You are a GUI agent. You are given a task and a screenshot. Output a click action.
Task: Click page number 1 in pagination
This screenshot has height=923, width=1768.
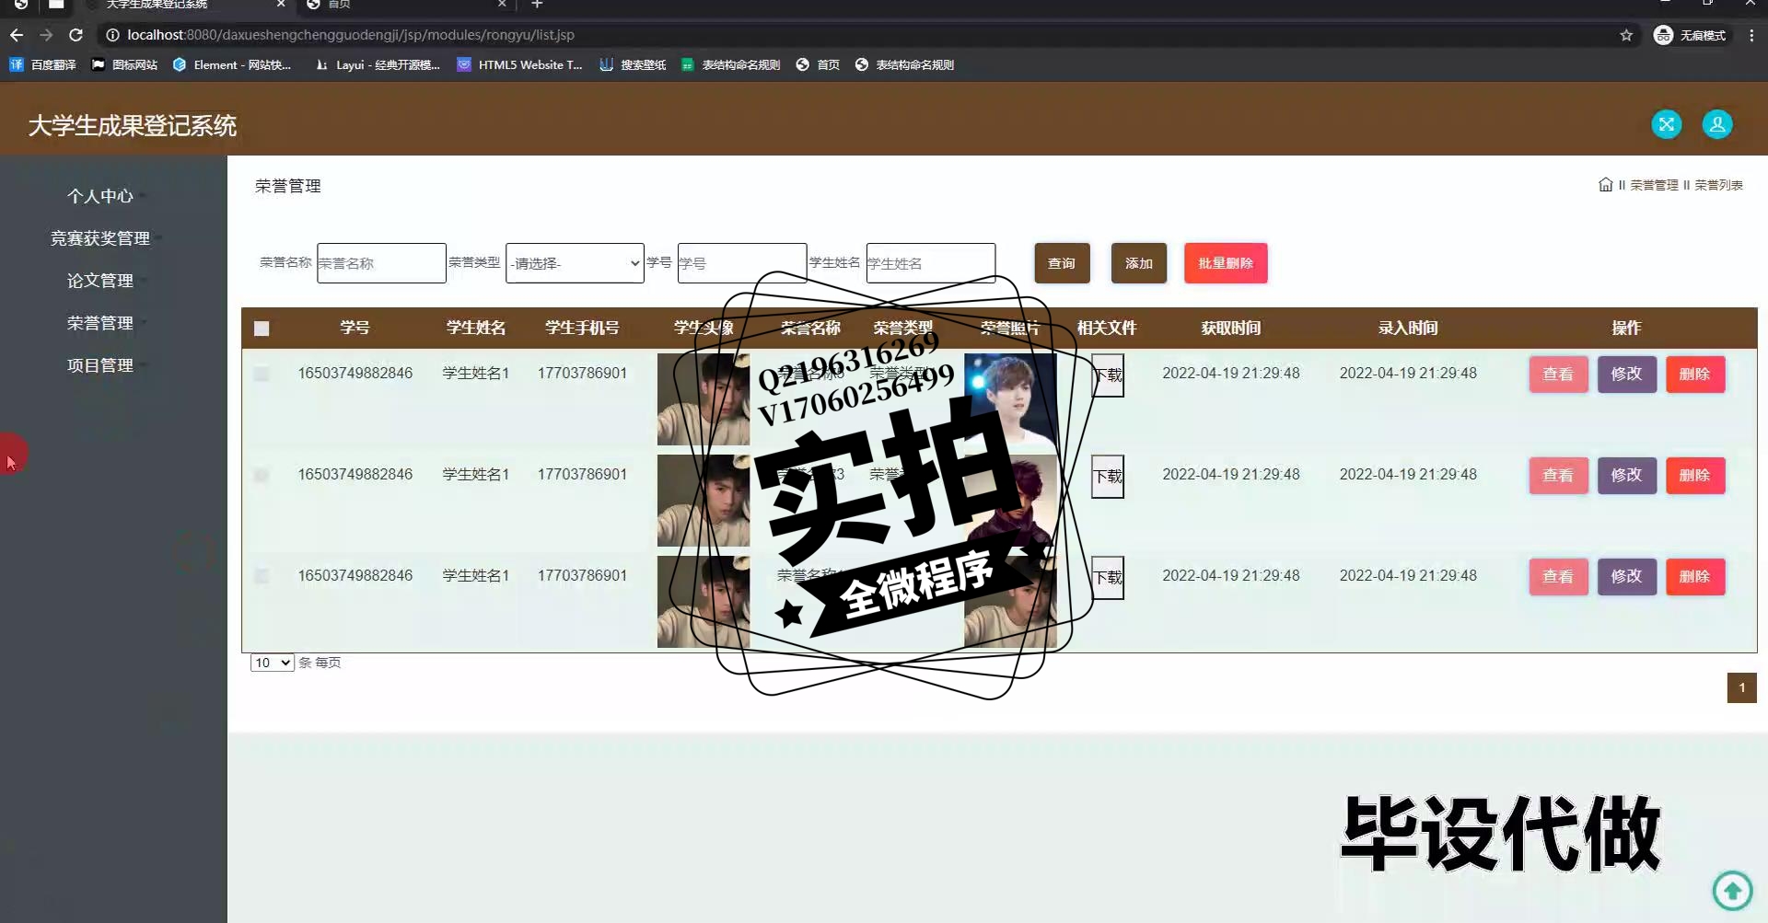click(x=1741, y=688)
